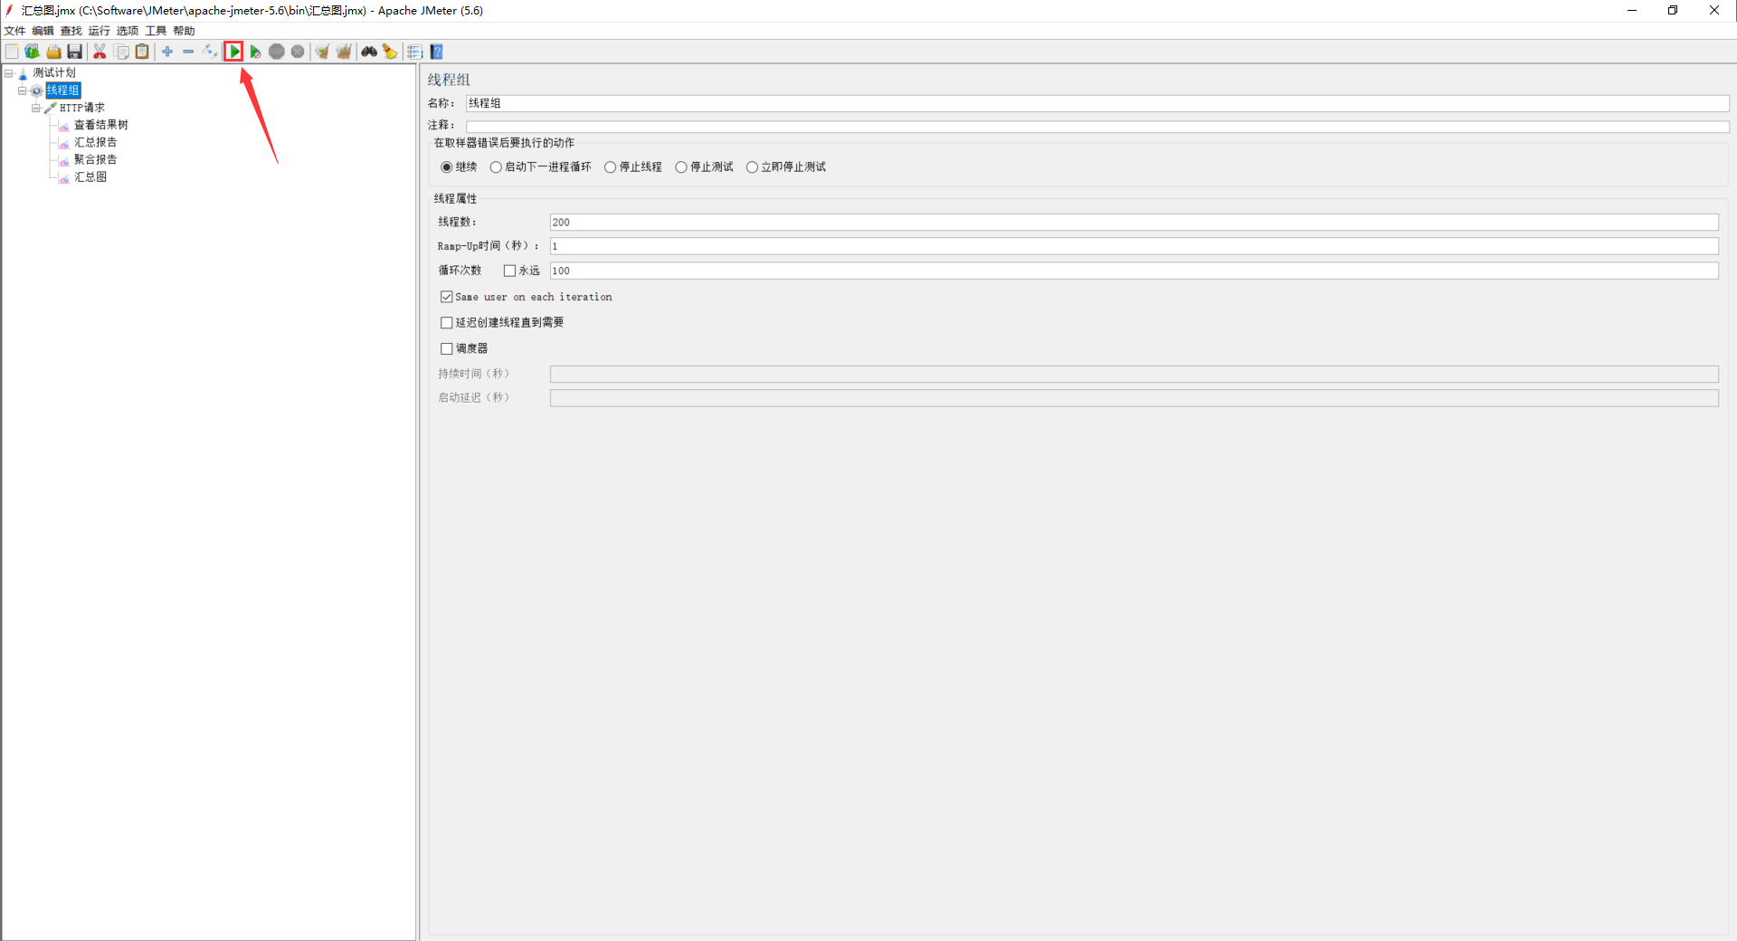The image size is (1737, 941).
Task: Click the 循环次数 field showing 100
Action: (x=1134, y=271)
